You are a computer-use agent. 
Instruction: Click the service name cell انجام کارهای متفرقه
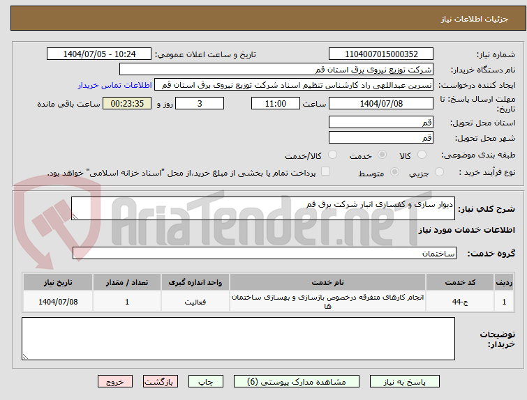(327, 302)
